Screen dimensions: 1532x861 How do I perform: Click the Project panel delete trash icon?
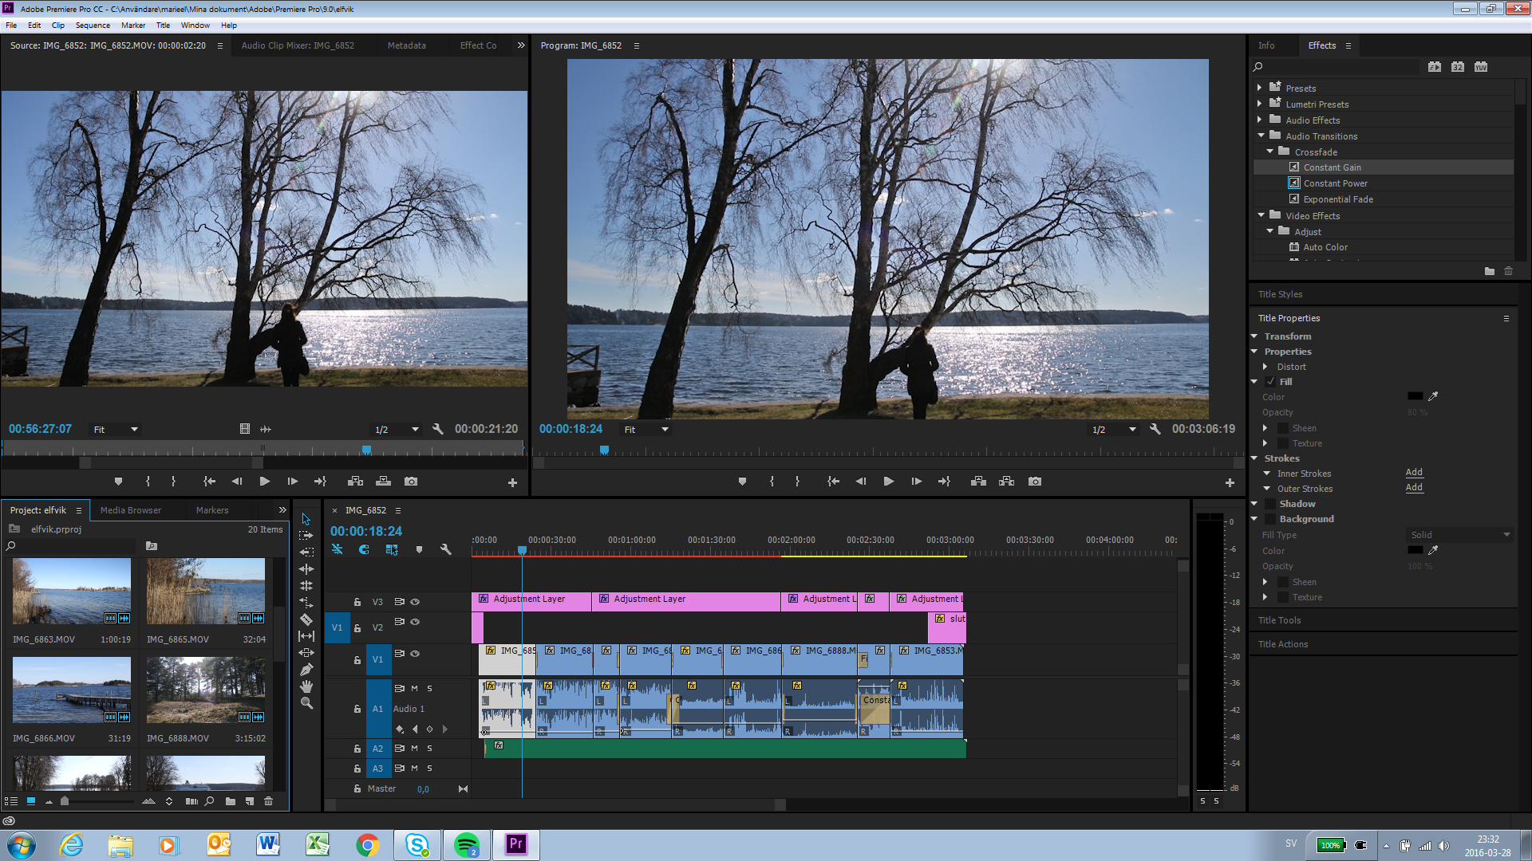[x=269, y=801]
